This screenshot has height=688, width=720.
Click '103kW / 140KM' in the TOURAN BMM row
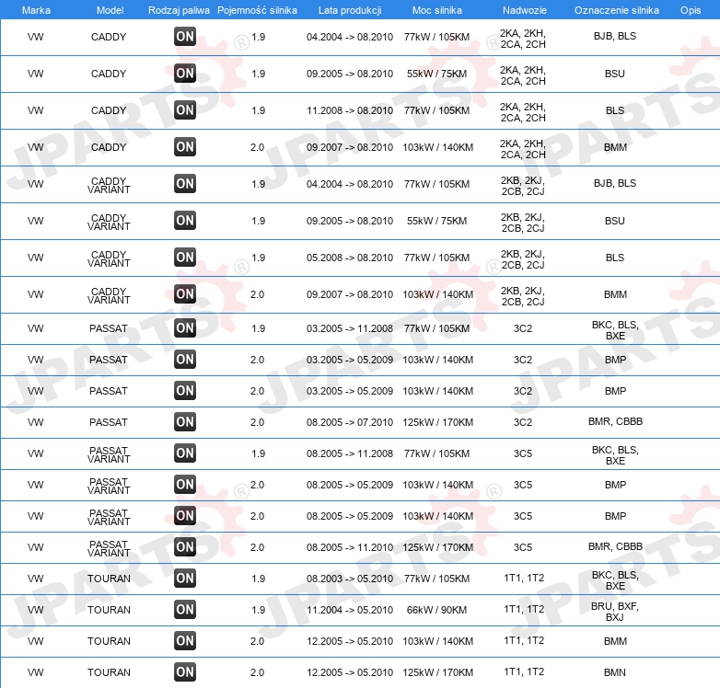[x=437, y=641]
